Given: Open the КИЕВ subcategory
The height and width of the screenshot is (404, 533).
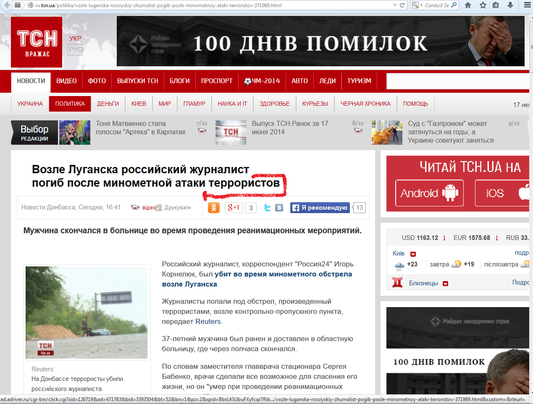Looking at the screenshot, I should [139, 104].
